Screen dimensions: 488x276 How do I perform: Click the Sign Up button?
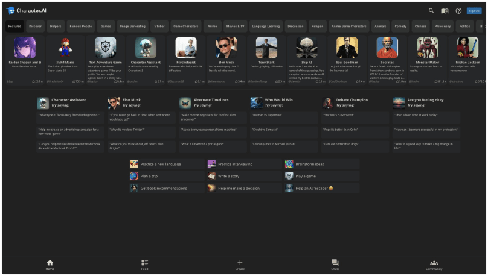(474, 11)
